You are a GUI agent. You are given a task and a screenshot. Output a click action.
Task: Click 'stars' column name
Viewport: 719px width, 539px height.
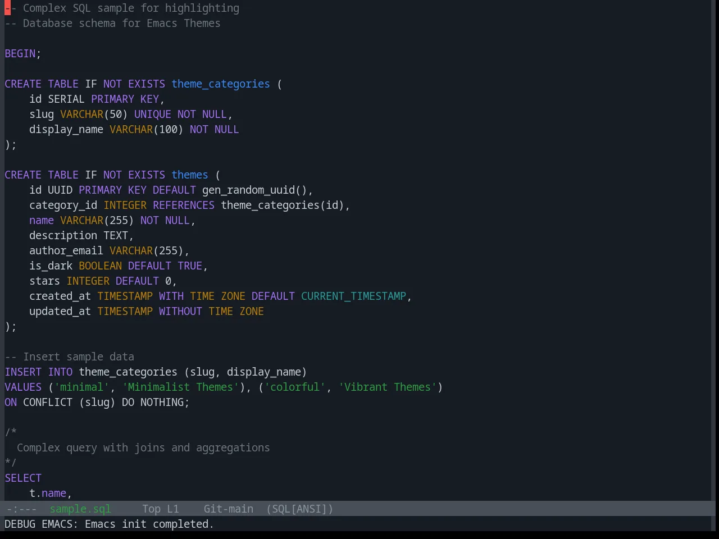[x=44, y=281]
